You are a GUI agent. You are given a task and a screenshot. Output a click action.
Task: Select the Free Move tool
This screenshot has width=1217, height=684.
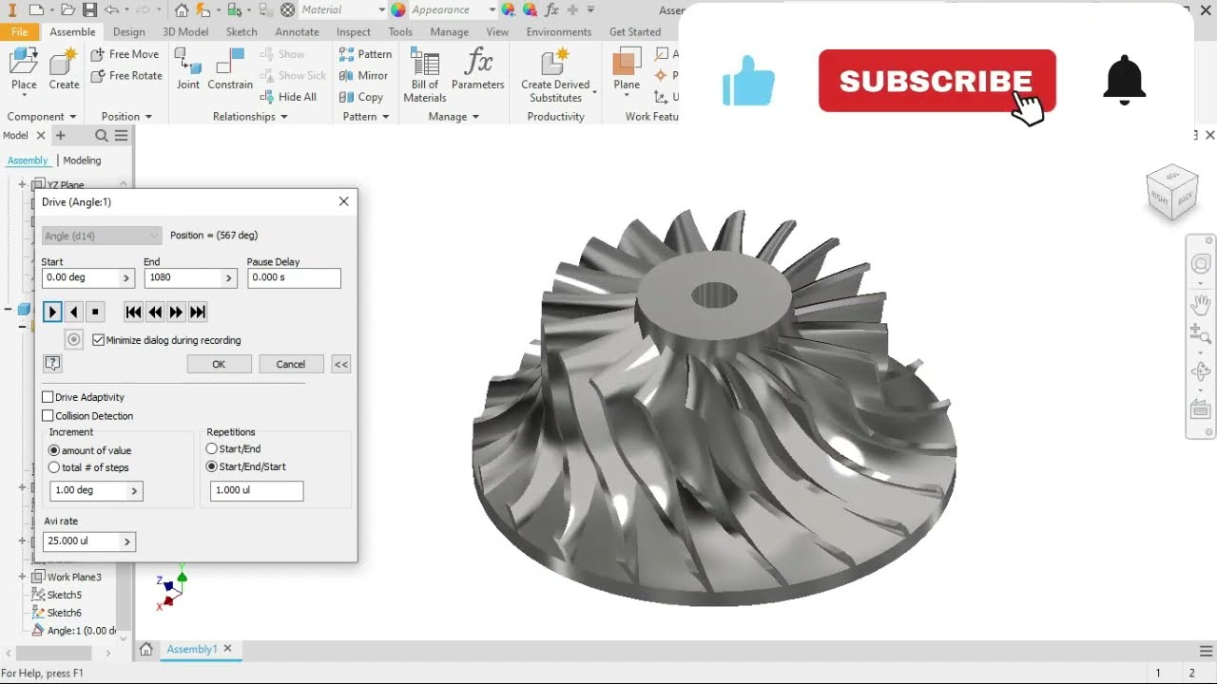[x=125, y=54]
